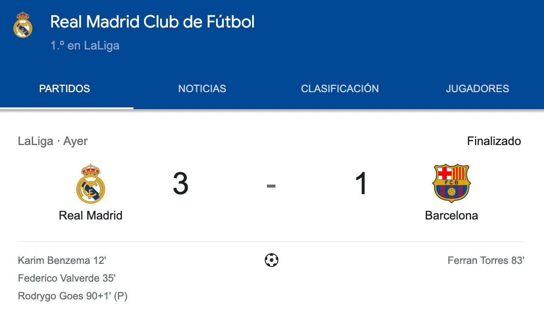This screenshot has height=318, width=544.
Task: Open the Partidos tab
Action: tap(64, 89)
